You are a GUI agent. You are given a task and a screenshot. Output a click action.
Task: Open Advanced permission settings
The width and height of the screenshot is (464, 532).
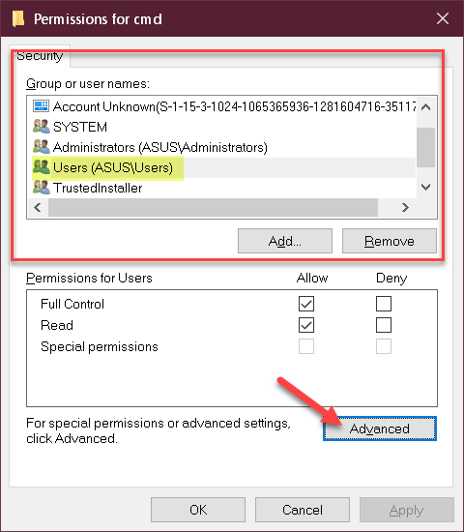(380, 429)
